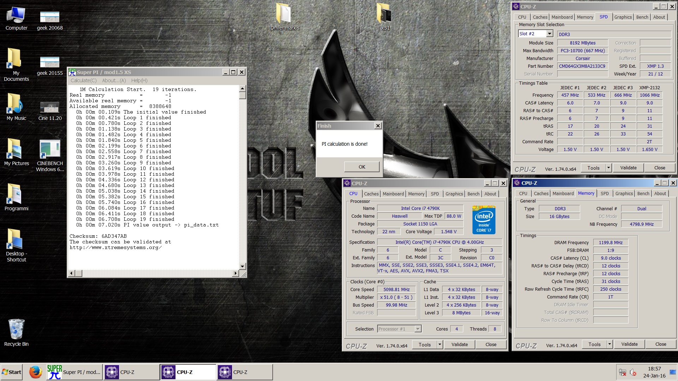Click Super PI vertical scrollbar up arrow
This screenshot has height=381, width=678.
coord(242,89)
